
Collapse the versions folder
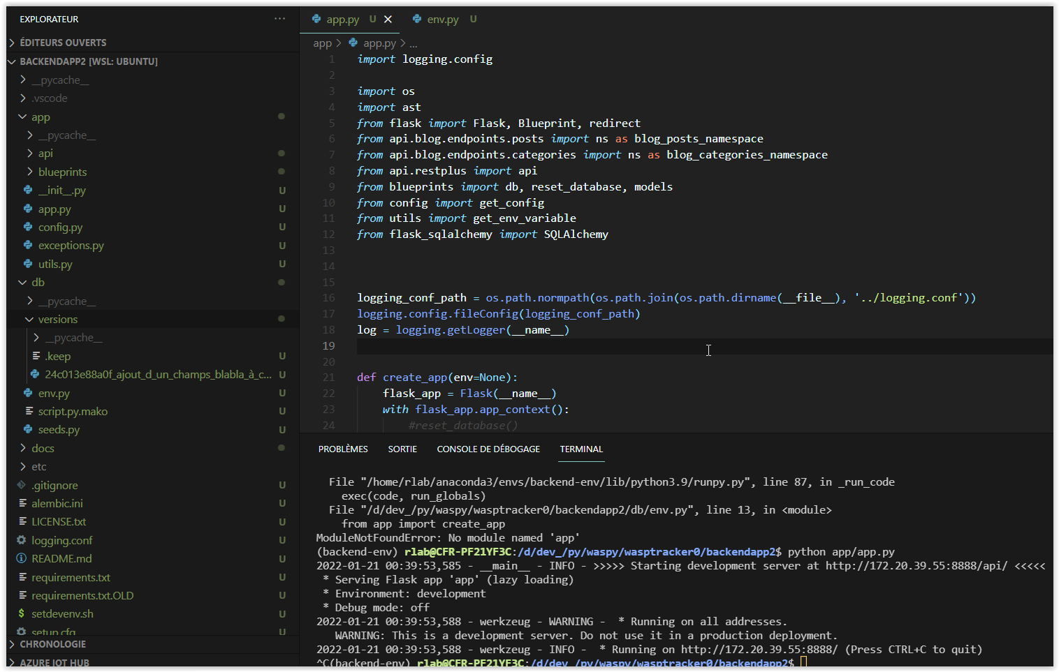pyautogui.click(x=29, y=319)
